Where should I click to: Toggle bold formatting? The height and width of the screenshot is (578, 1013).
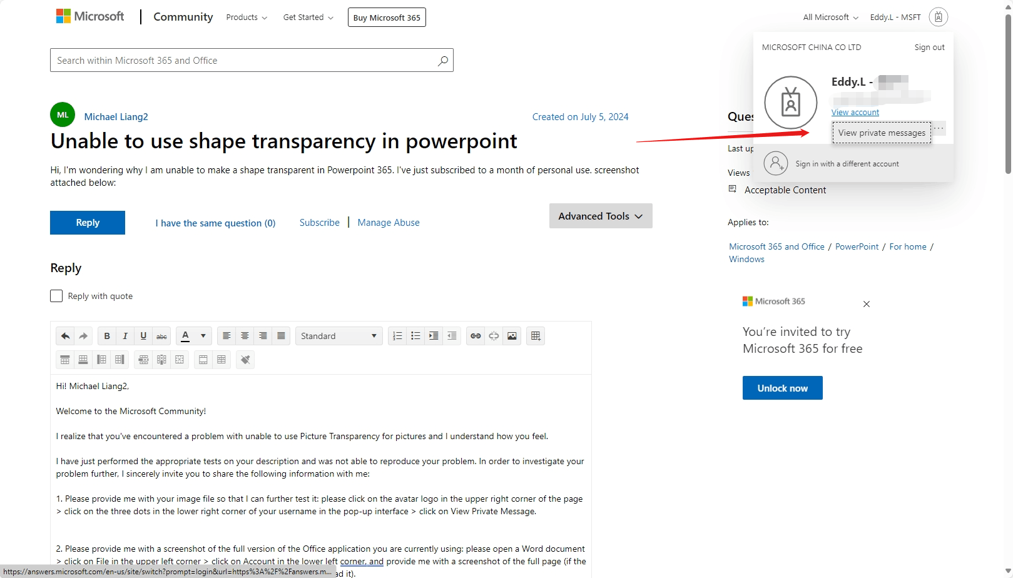(107, 336)
